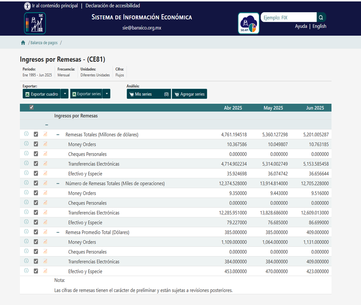The height and width of the screenshot is (305, 361).
Task: Collapse the Remesas Totales group
Action: point(58,134)
